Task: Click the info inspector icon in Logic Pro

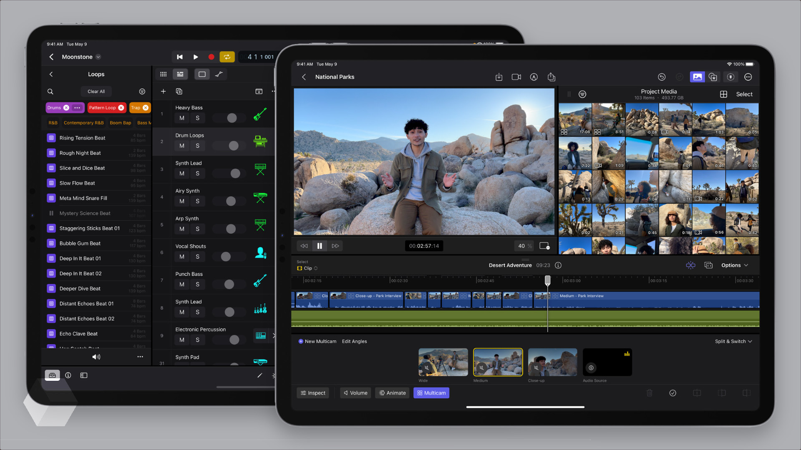Action: click(68, 375)
